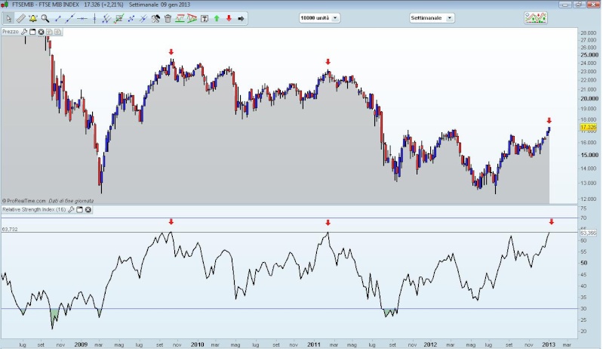Click Prezzo panel move-up icon
Viewport: 603px width, 349px height.
tap(49, 32)
